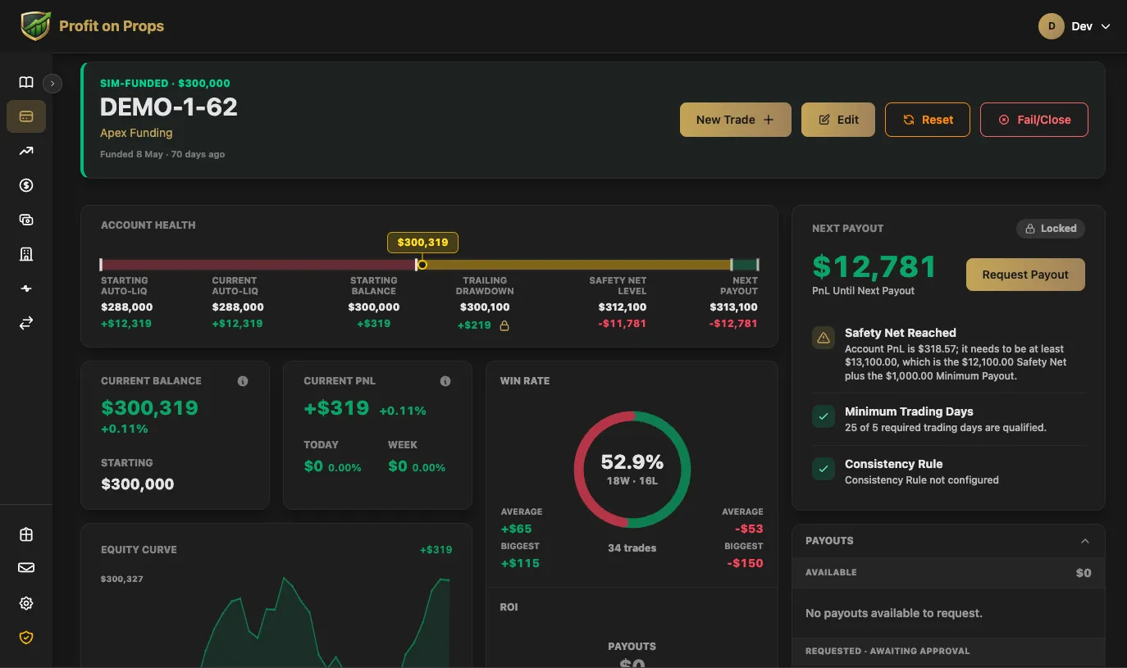Click the Reset account button
1127x668 pixels.
[928, 120]
